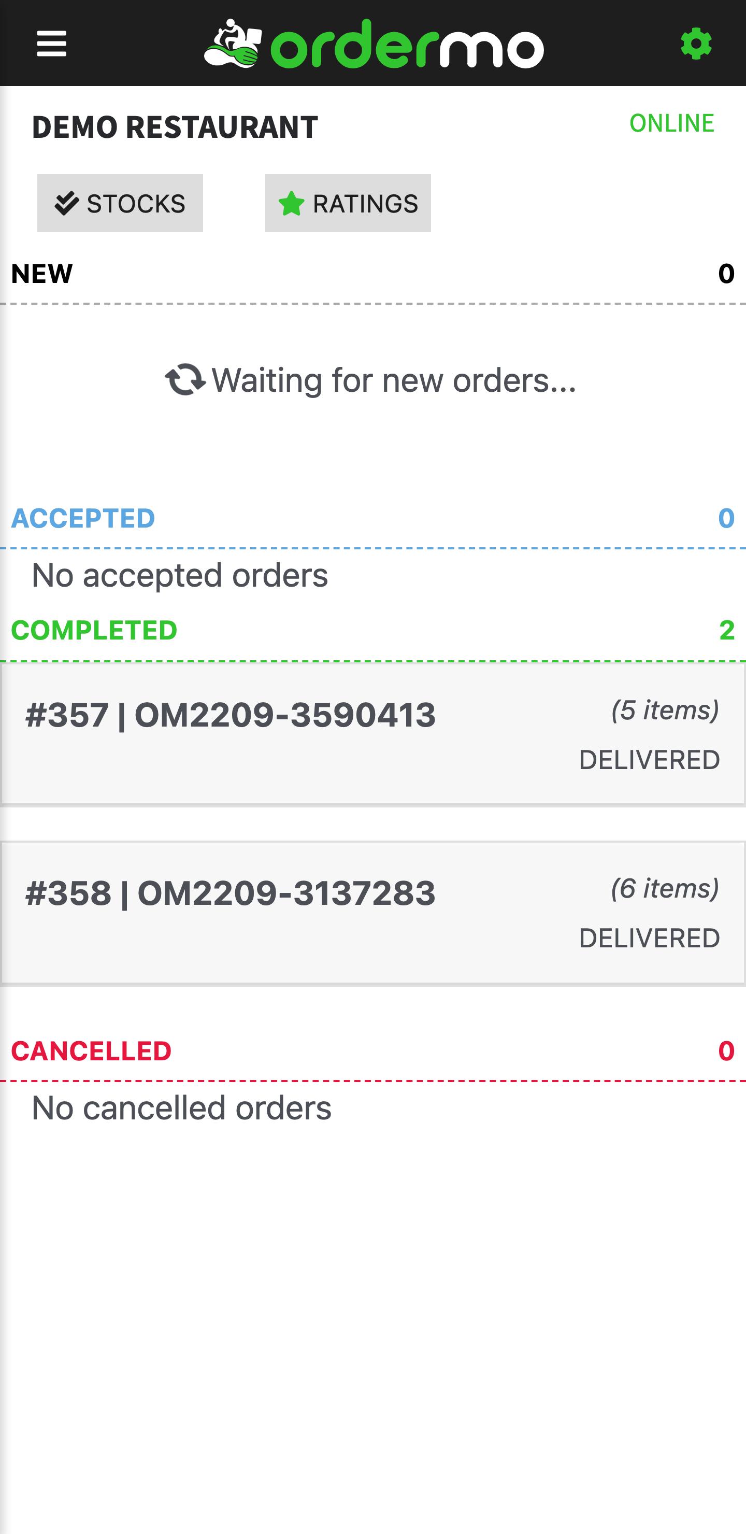This screenshot has width=746, height=1534.
Task: Open the hamburger menu
Action: click(x=52, y=44)
